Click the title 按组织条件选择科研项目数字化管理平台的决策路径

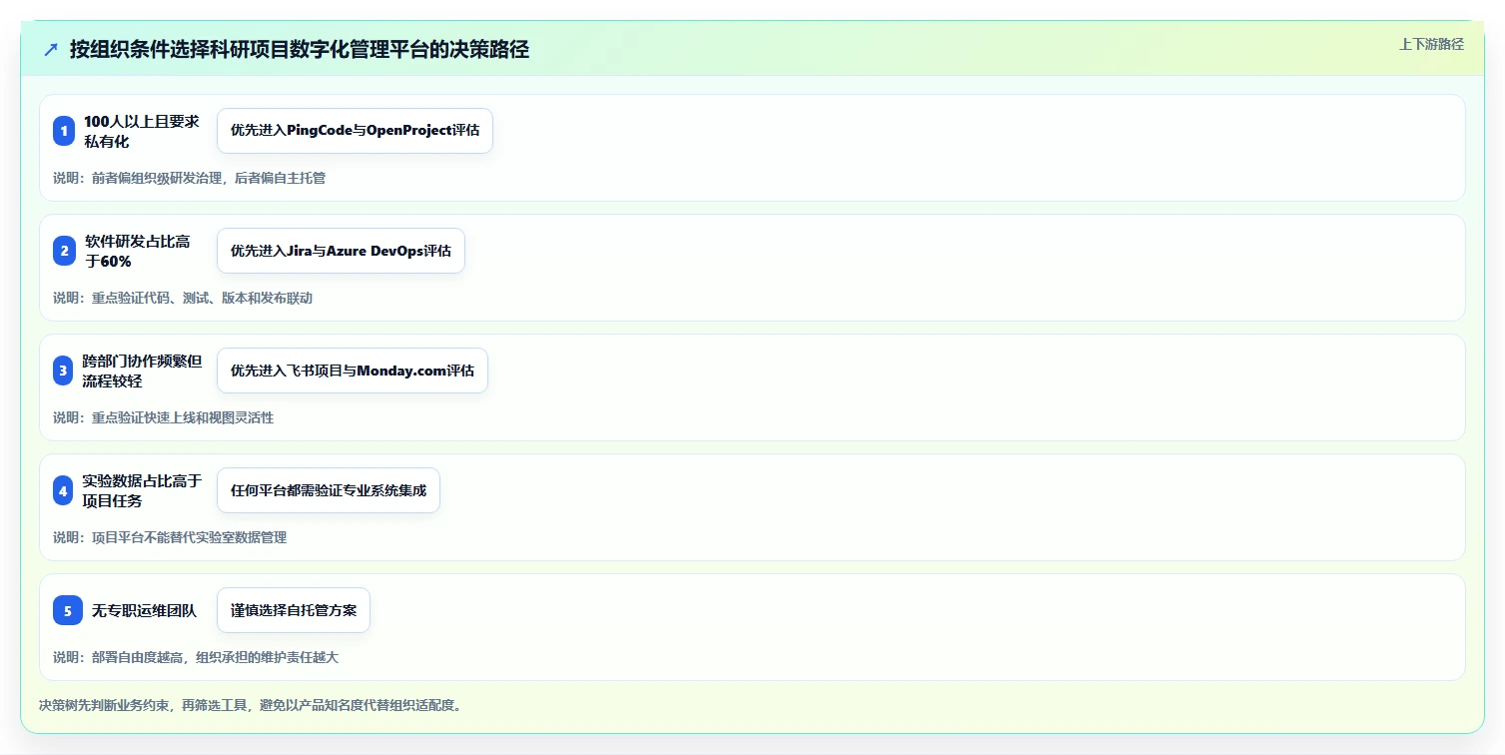(x=300, y=50)
